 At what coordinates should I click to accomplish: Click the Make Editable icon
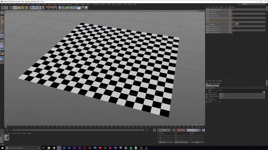coord(2,12)
